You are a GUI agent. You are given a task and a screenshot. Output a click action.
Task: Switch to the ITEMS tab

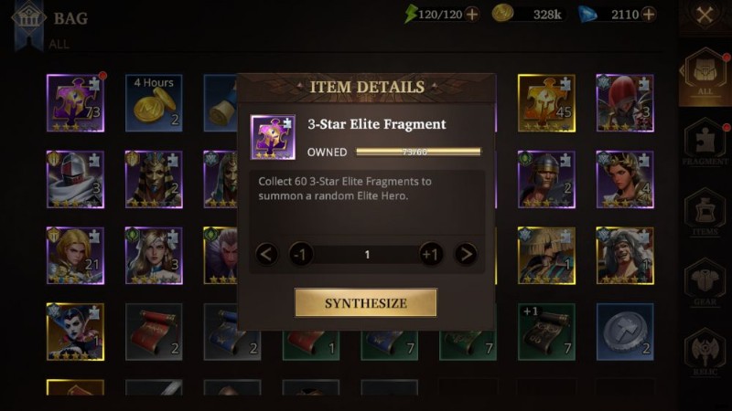[x=705, y=212]
